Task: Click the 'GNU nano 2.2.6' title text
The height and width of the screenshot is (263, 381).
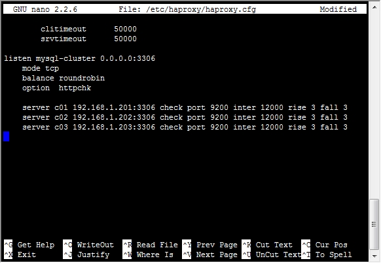Action: [45, 9]
